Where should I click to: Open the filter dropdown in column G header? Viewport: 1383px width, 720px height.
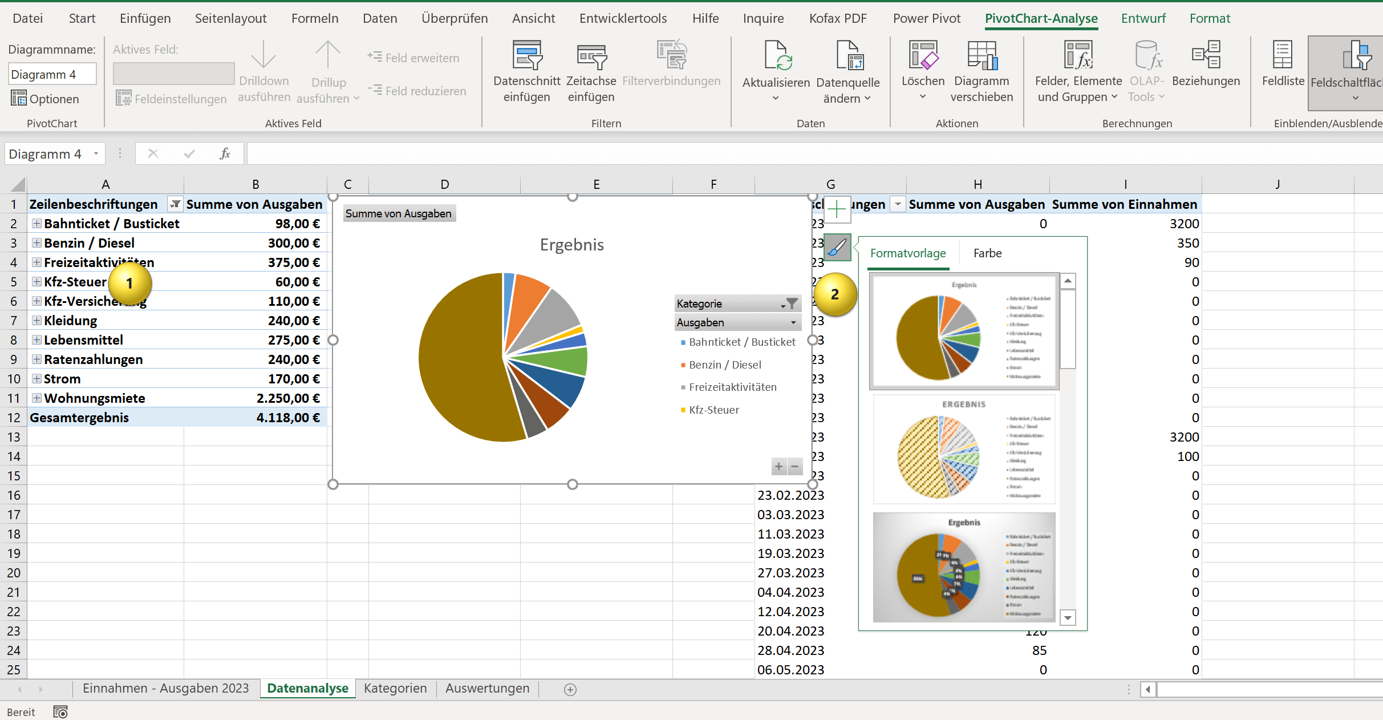(898, 204)
